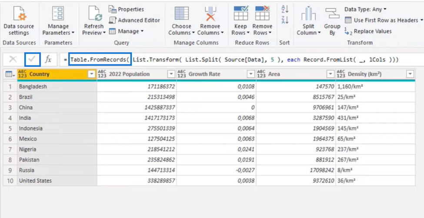Image resolution: width=424 pixels, height=218 pixels.
Task: Open the Growth Rate filter dropdown
Action: tap(251, 74)
